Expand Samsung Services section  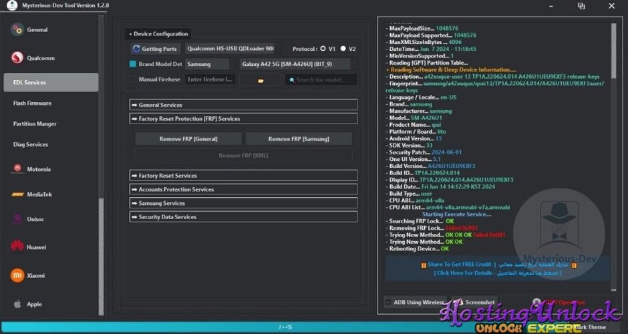243,203
